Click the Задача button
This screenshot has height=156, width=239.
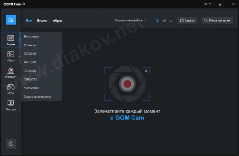[187, 20]
